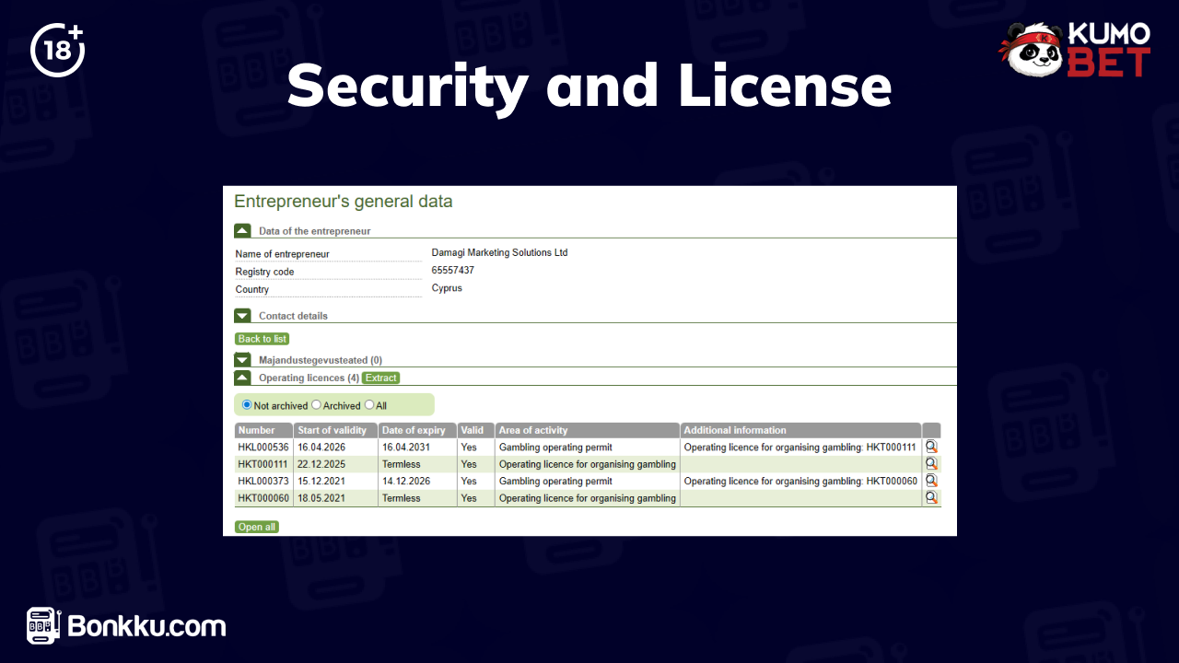Click licence number HKL000536
1179x663 pixels.
263,447
